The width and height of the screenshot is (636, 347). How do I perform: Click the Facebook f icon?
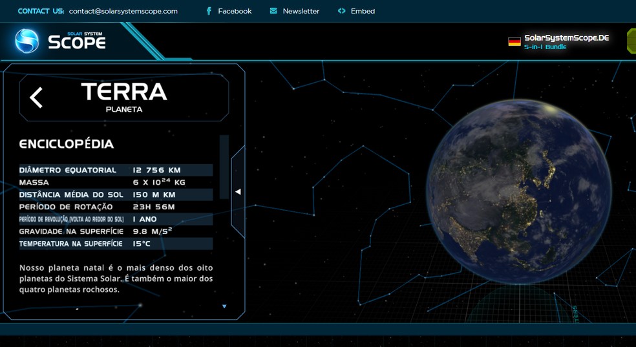tap(209, 11)
